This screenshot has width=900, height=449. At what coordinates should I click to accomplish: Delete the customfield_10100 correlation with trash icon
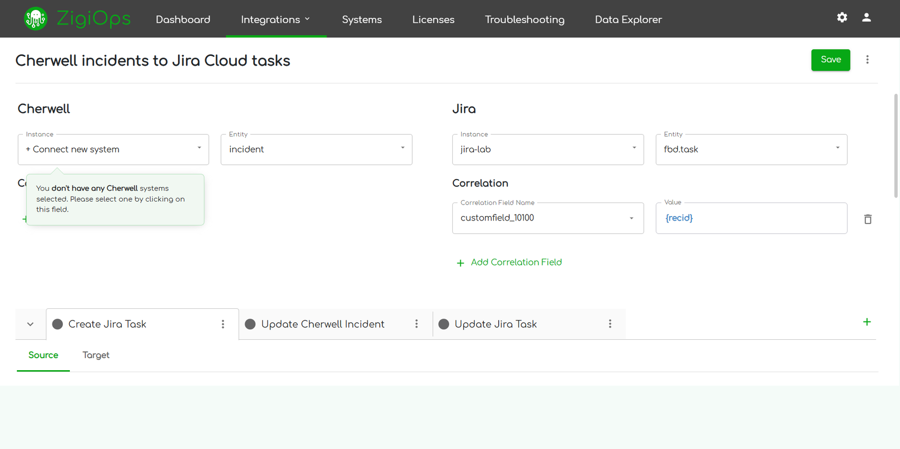(868, 219)
